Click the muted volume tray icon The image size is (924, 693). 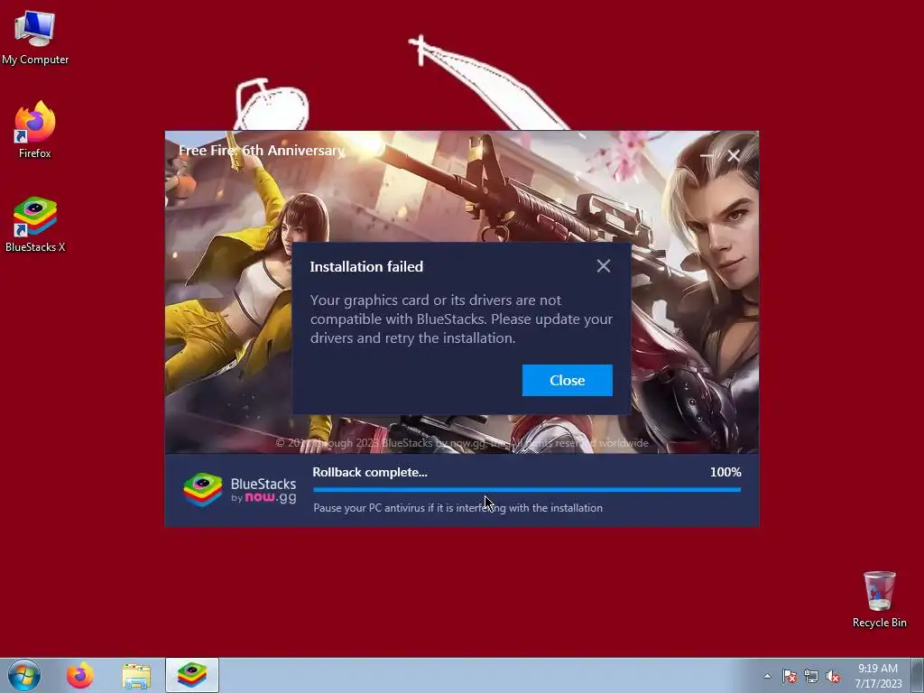(833, 676)
